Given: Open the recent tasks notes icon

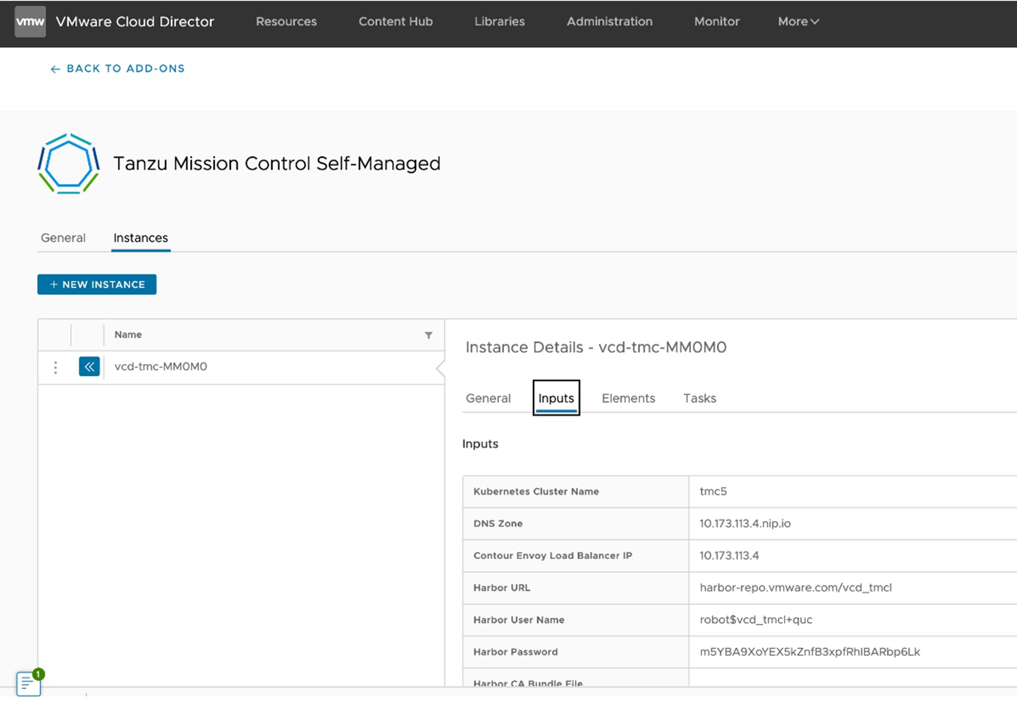Looking at the screenshot, I should [28, 683].
